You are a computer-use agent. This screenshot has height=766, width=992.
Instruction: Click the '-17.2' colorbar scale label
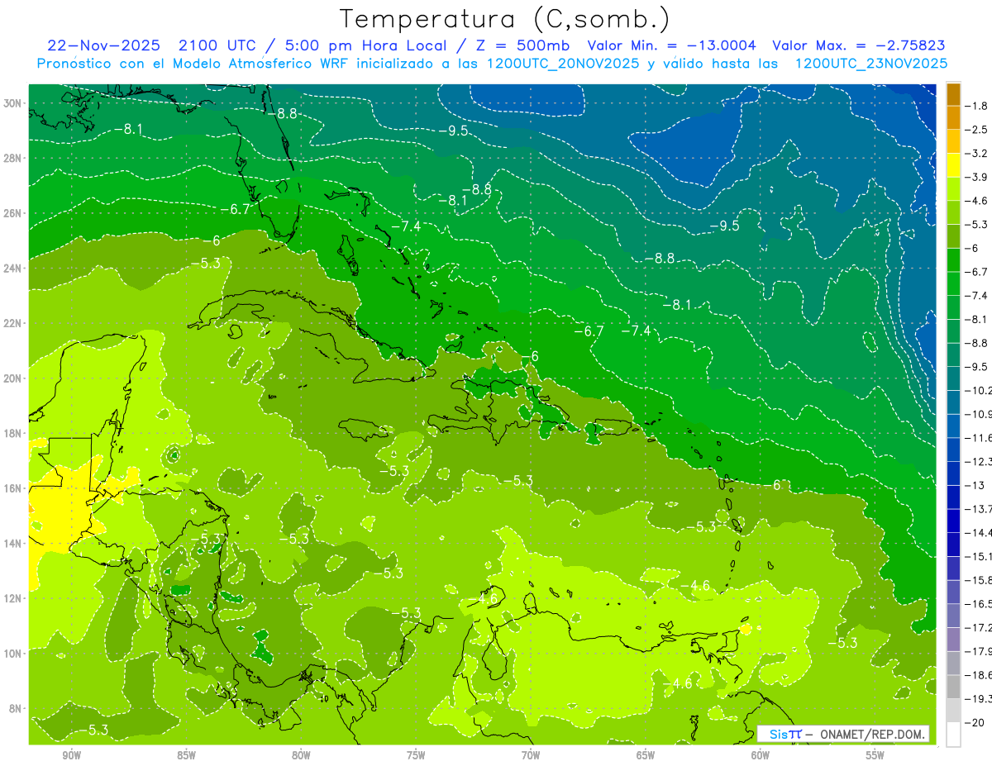point(979,627)
